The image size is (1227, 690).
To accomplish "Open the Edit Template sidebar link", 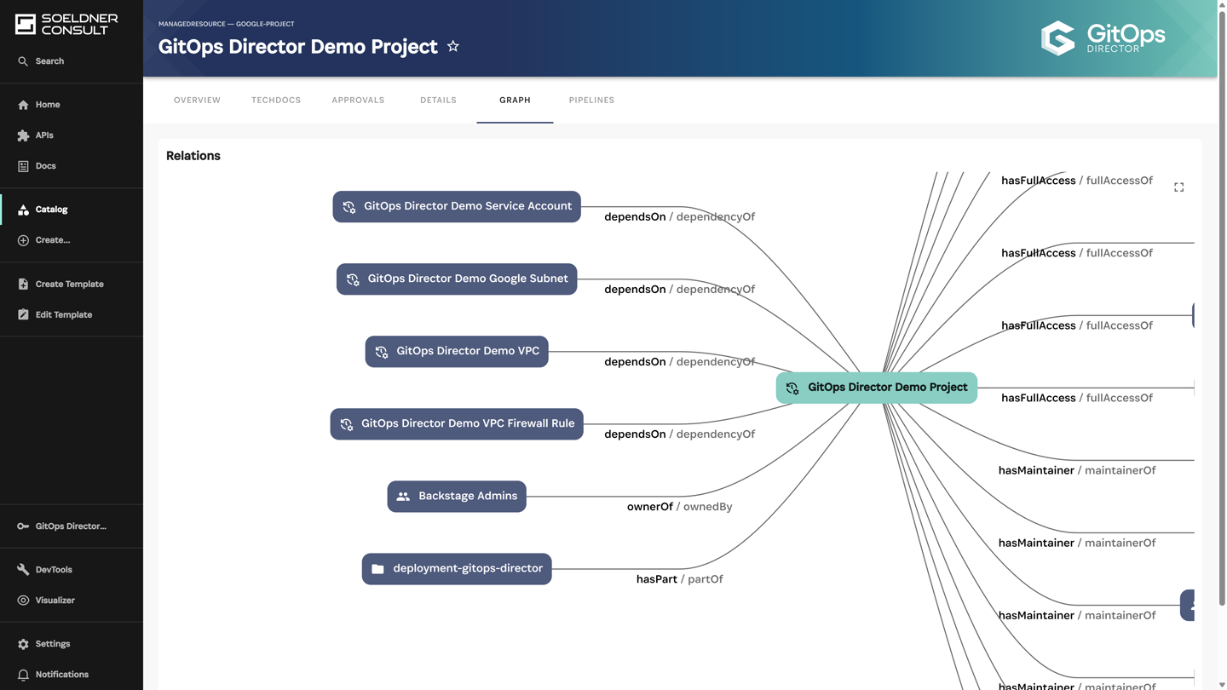I will [72, 314].
